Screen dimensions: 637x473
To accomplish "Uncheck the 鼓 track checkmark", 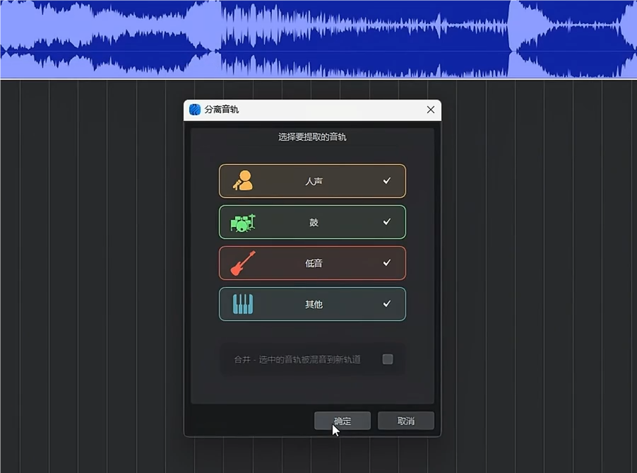I will [386, 222].
